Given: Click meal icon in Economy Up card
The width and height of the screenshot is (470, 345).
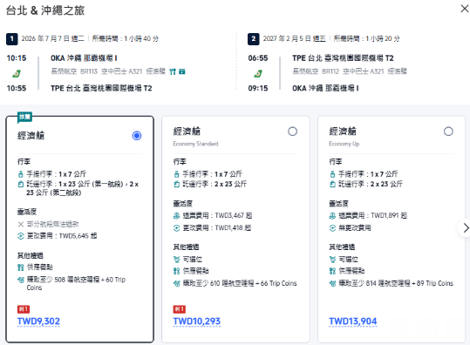Looking at the screenshot, I should point(332,271).
